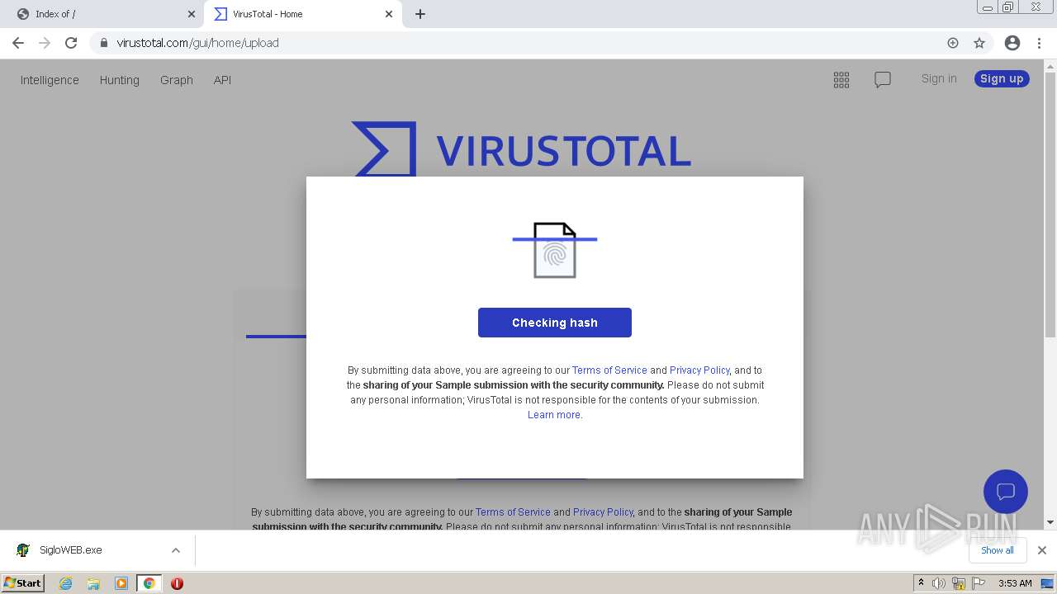
Task: Click the network tray icon
Action: tap(959, 583)
